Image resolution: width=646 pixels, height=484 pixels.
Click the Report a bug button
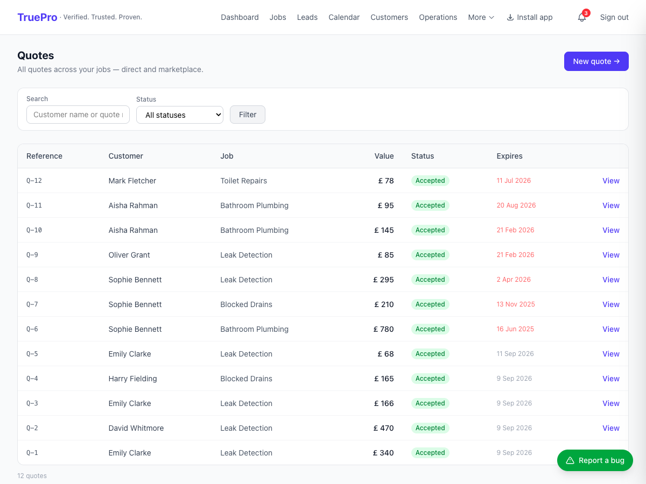595,460
